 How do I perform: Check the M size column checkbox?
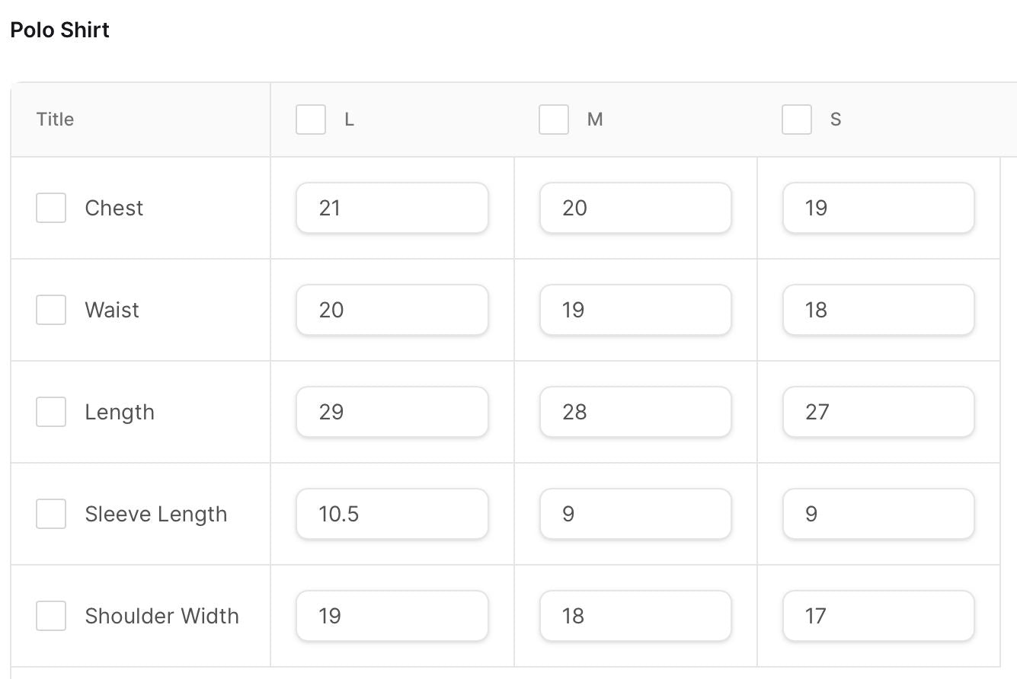tap(554, 120)
